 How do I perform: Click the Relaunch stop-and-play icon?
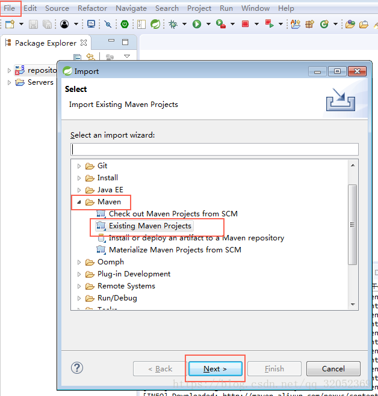(270, 24)
